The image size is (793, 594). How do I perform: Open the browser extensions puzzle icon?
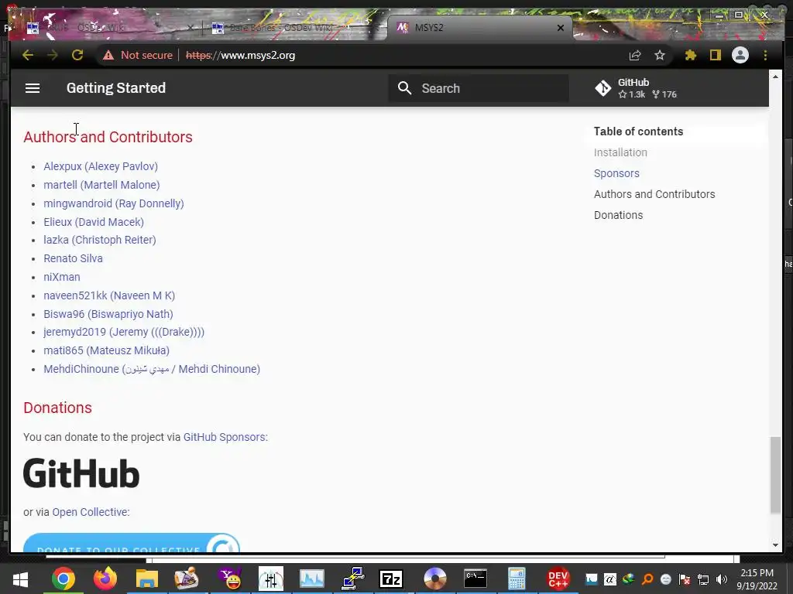(690, 55)
